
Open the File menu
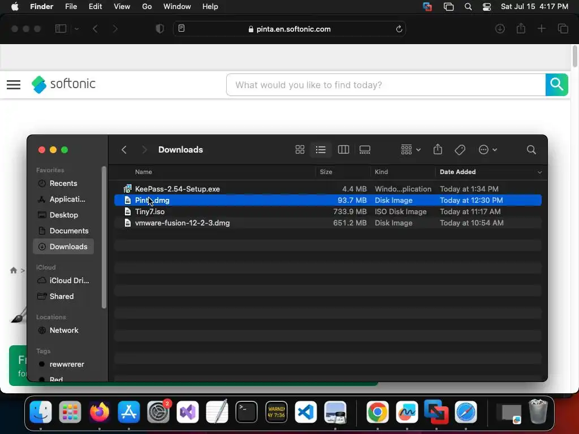tap(71, 7)
